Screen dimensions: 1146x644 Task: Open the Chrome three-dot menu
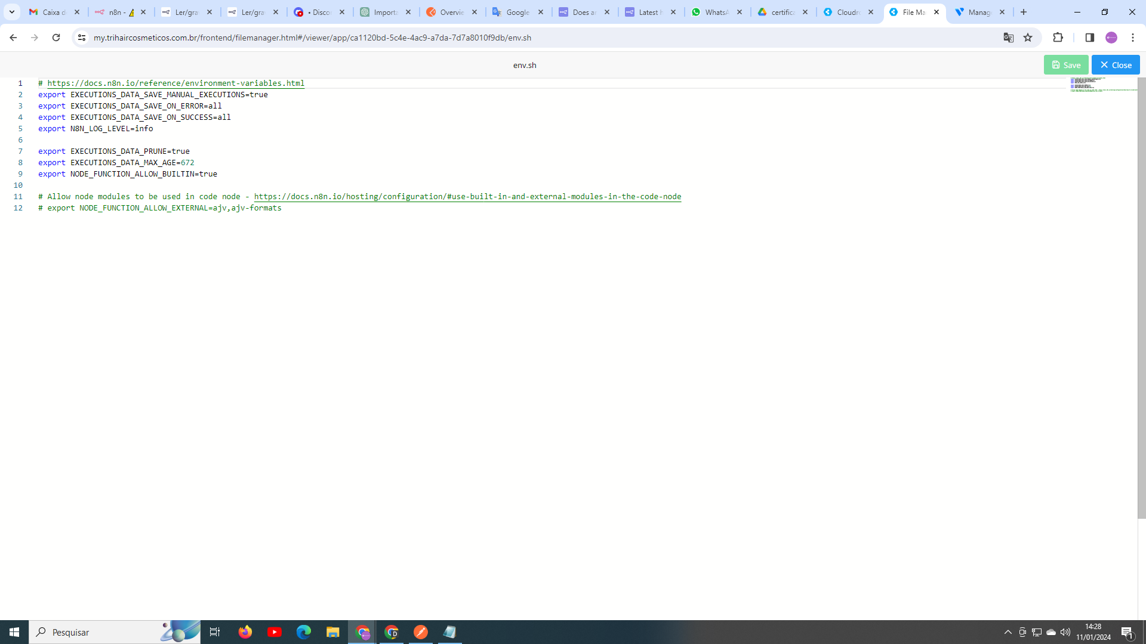1133,38
